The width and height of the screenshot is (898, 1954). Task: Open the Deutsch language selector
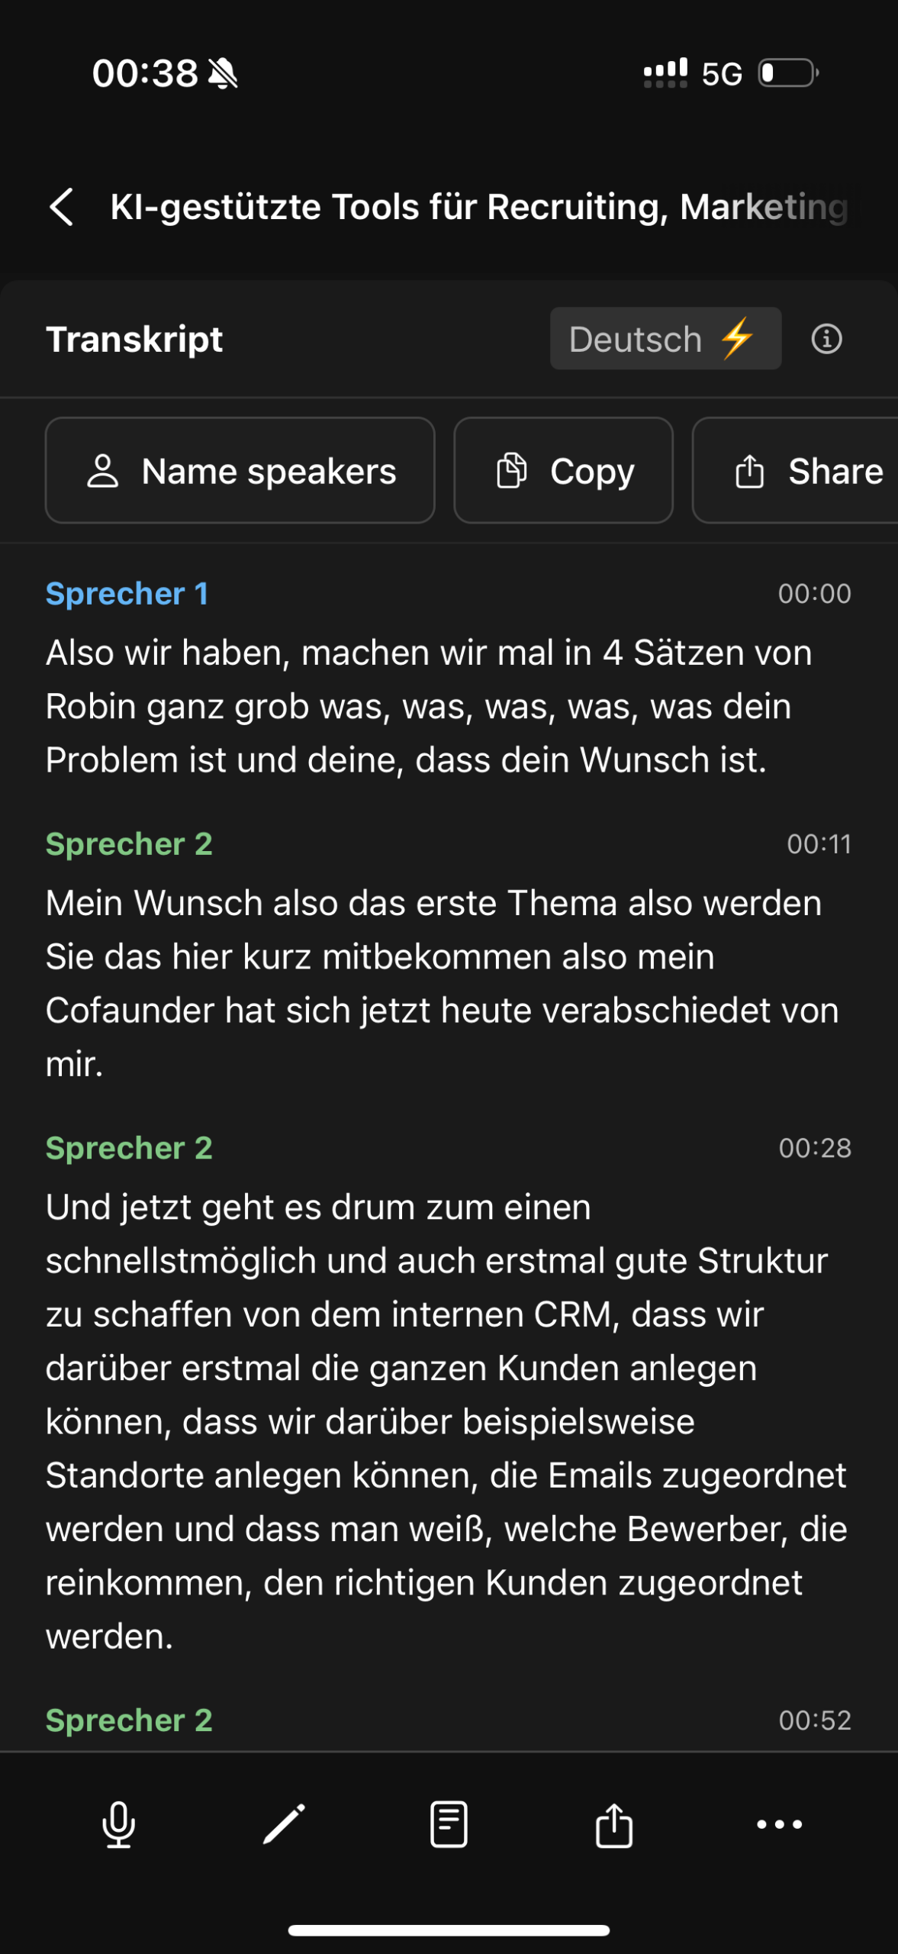click(665, 339)
